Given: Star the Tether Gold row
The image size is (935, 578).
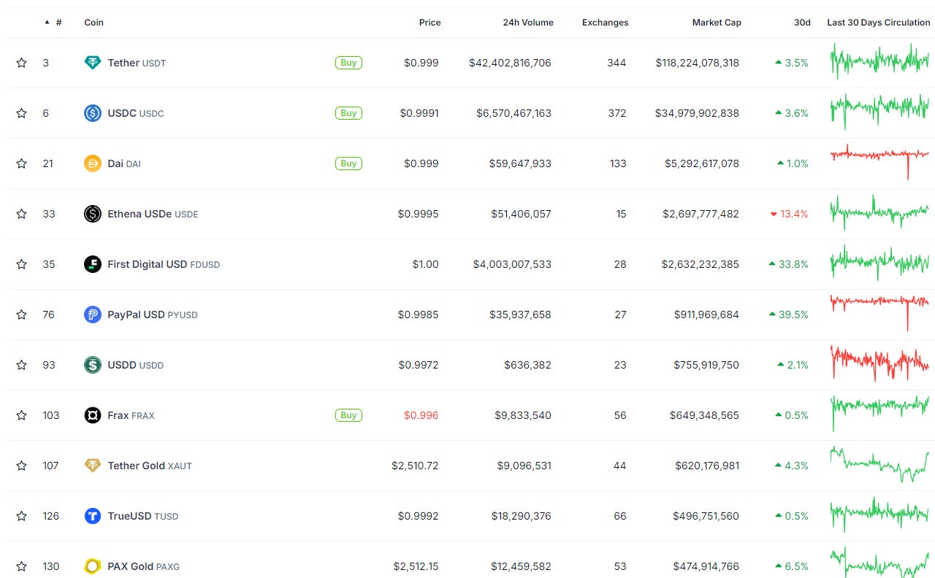Looking at the screenshot, I should click(21, 466).
